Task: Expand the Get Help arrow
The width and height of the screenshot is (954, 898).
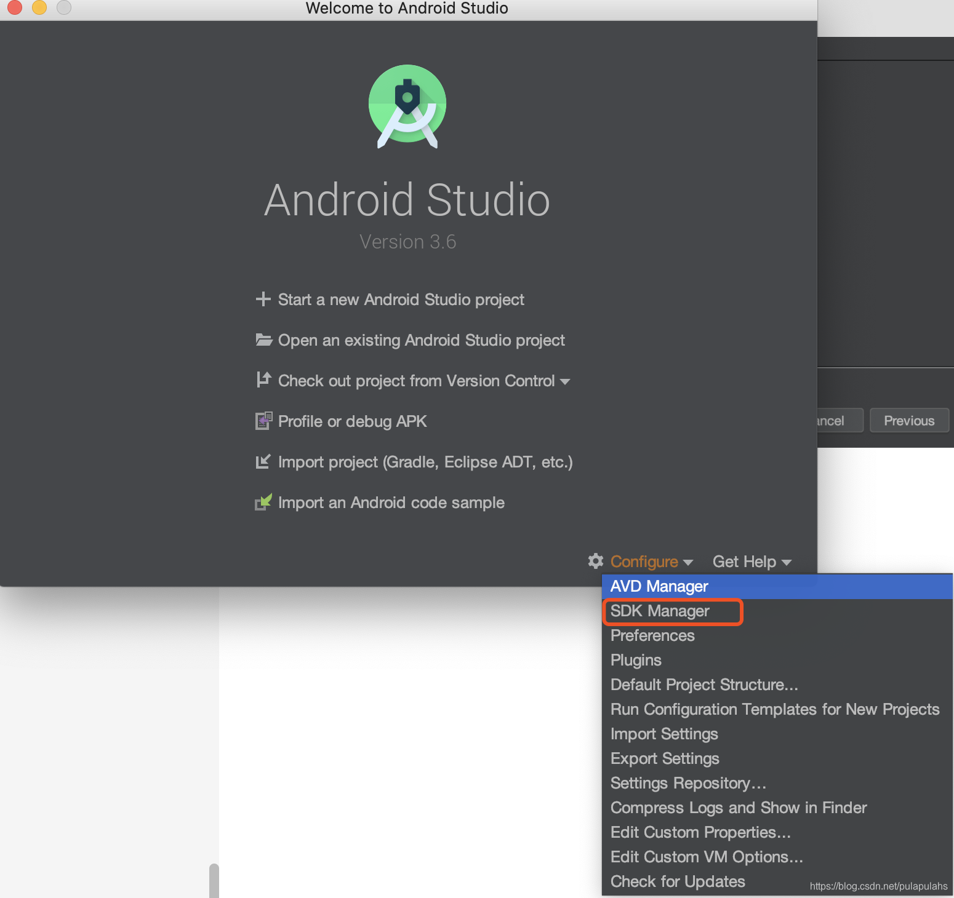Action: click(786, 563)
